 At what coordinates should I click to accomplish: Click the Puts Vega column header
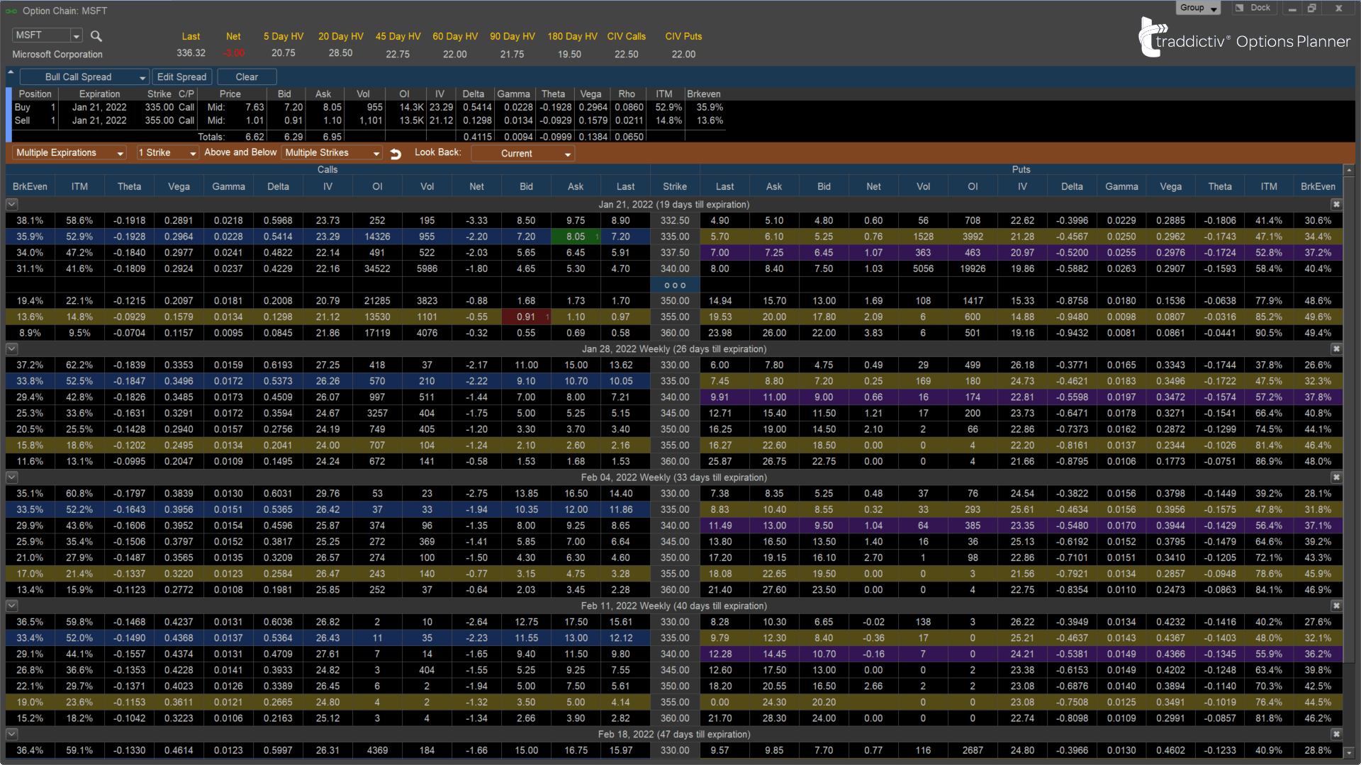pos(1170,187)
